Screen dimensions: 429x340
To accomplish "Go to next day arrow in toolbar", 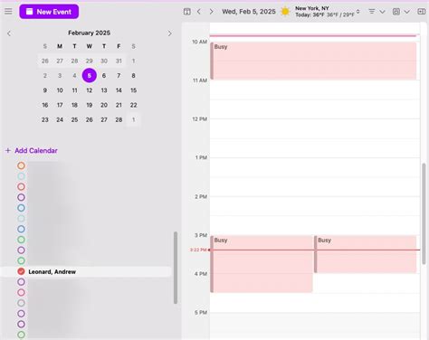I will point(211,12).
